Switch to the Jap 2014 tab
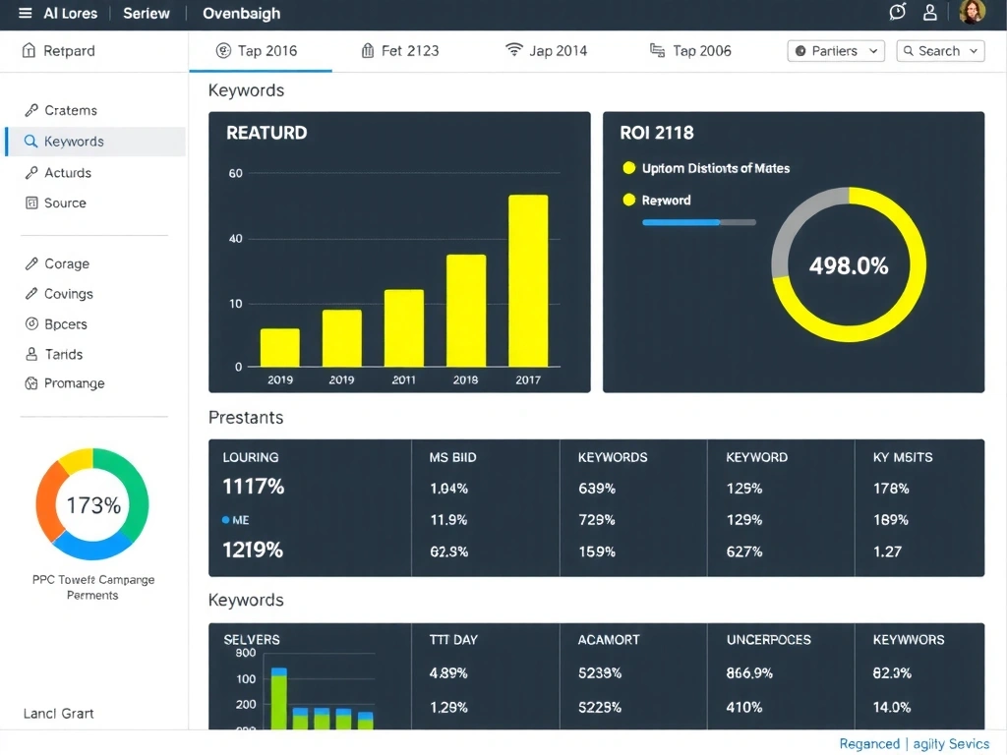This screenshot has width=1007, height=755. pyautogui.click(x=546, y=51)
